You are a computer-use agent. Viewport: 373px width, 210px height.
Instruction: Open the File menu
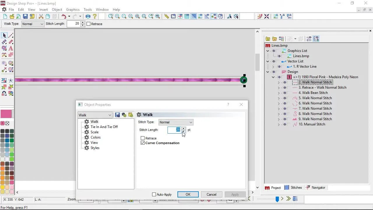[x=11, y=10]
